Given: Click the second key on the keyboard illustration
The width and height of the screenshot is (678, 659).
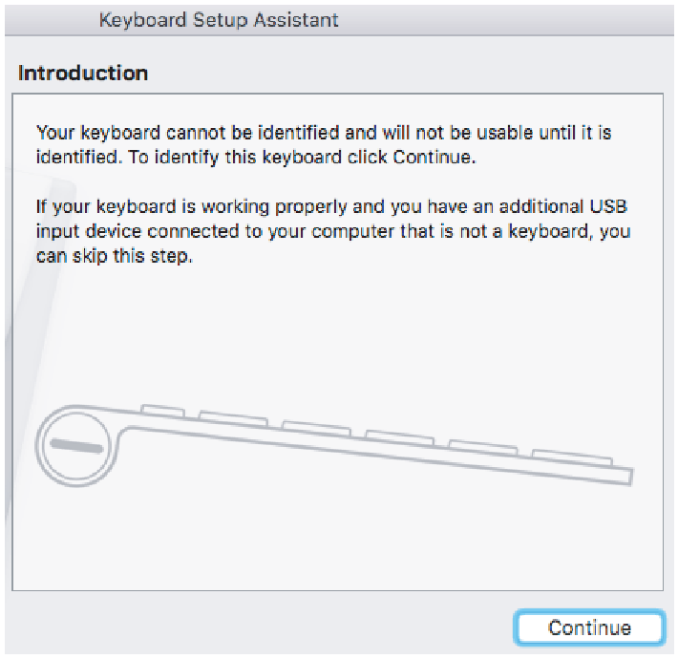Looking at the screenshot, I should [233, 417].
